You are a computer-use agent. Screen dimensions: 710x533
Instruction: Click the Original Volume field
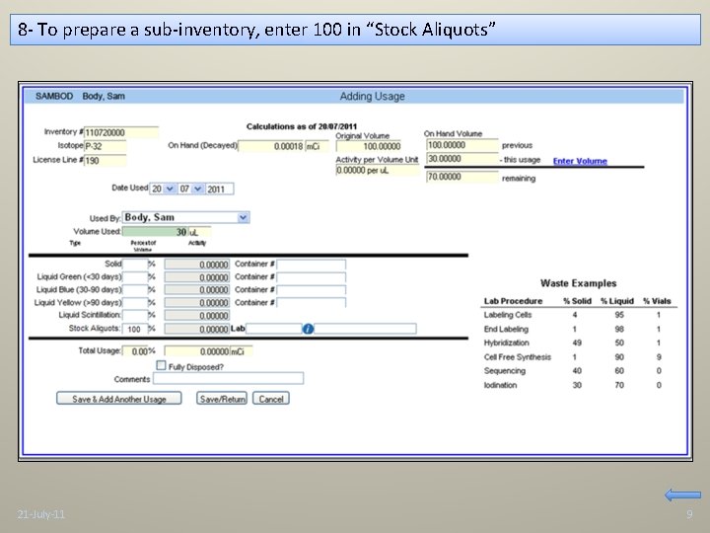369,146
